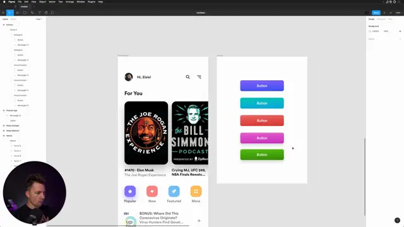Open the Pen tool dropdown arrow
Viewport: 404px width, 227px height.
click(x=35, y=13)
